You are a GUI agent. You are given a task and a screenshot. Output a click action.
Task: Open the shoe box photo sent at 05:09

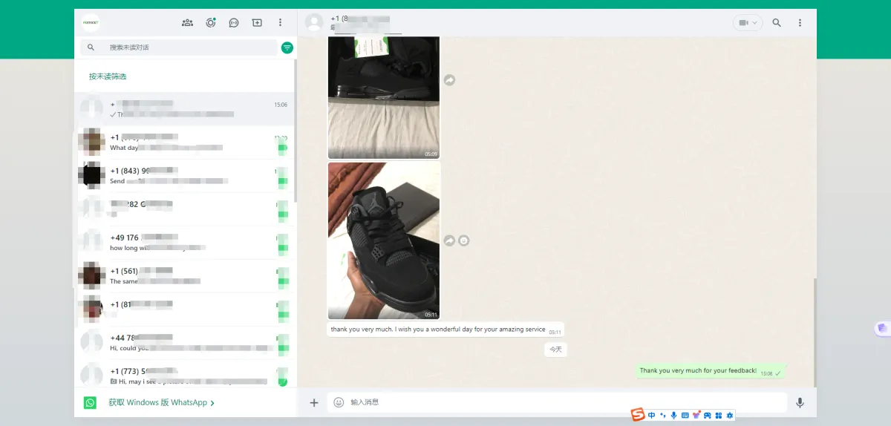tap(384, 97)
